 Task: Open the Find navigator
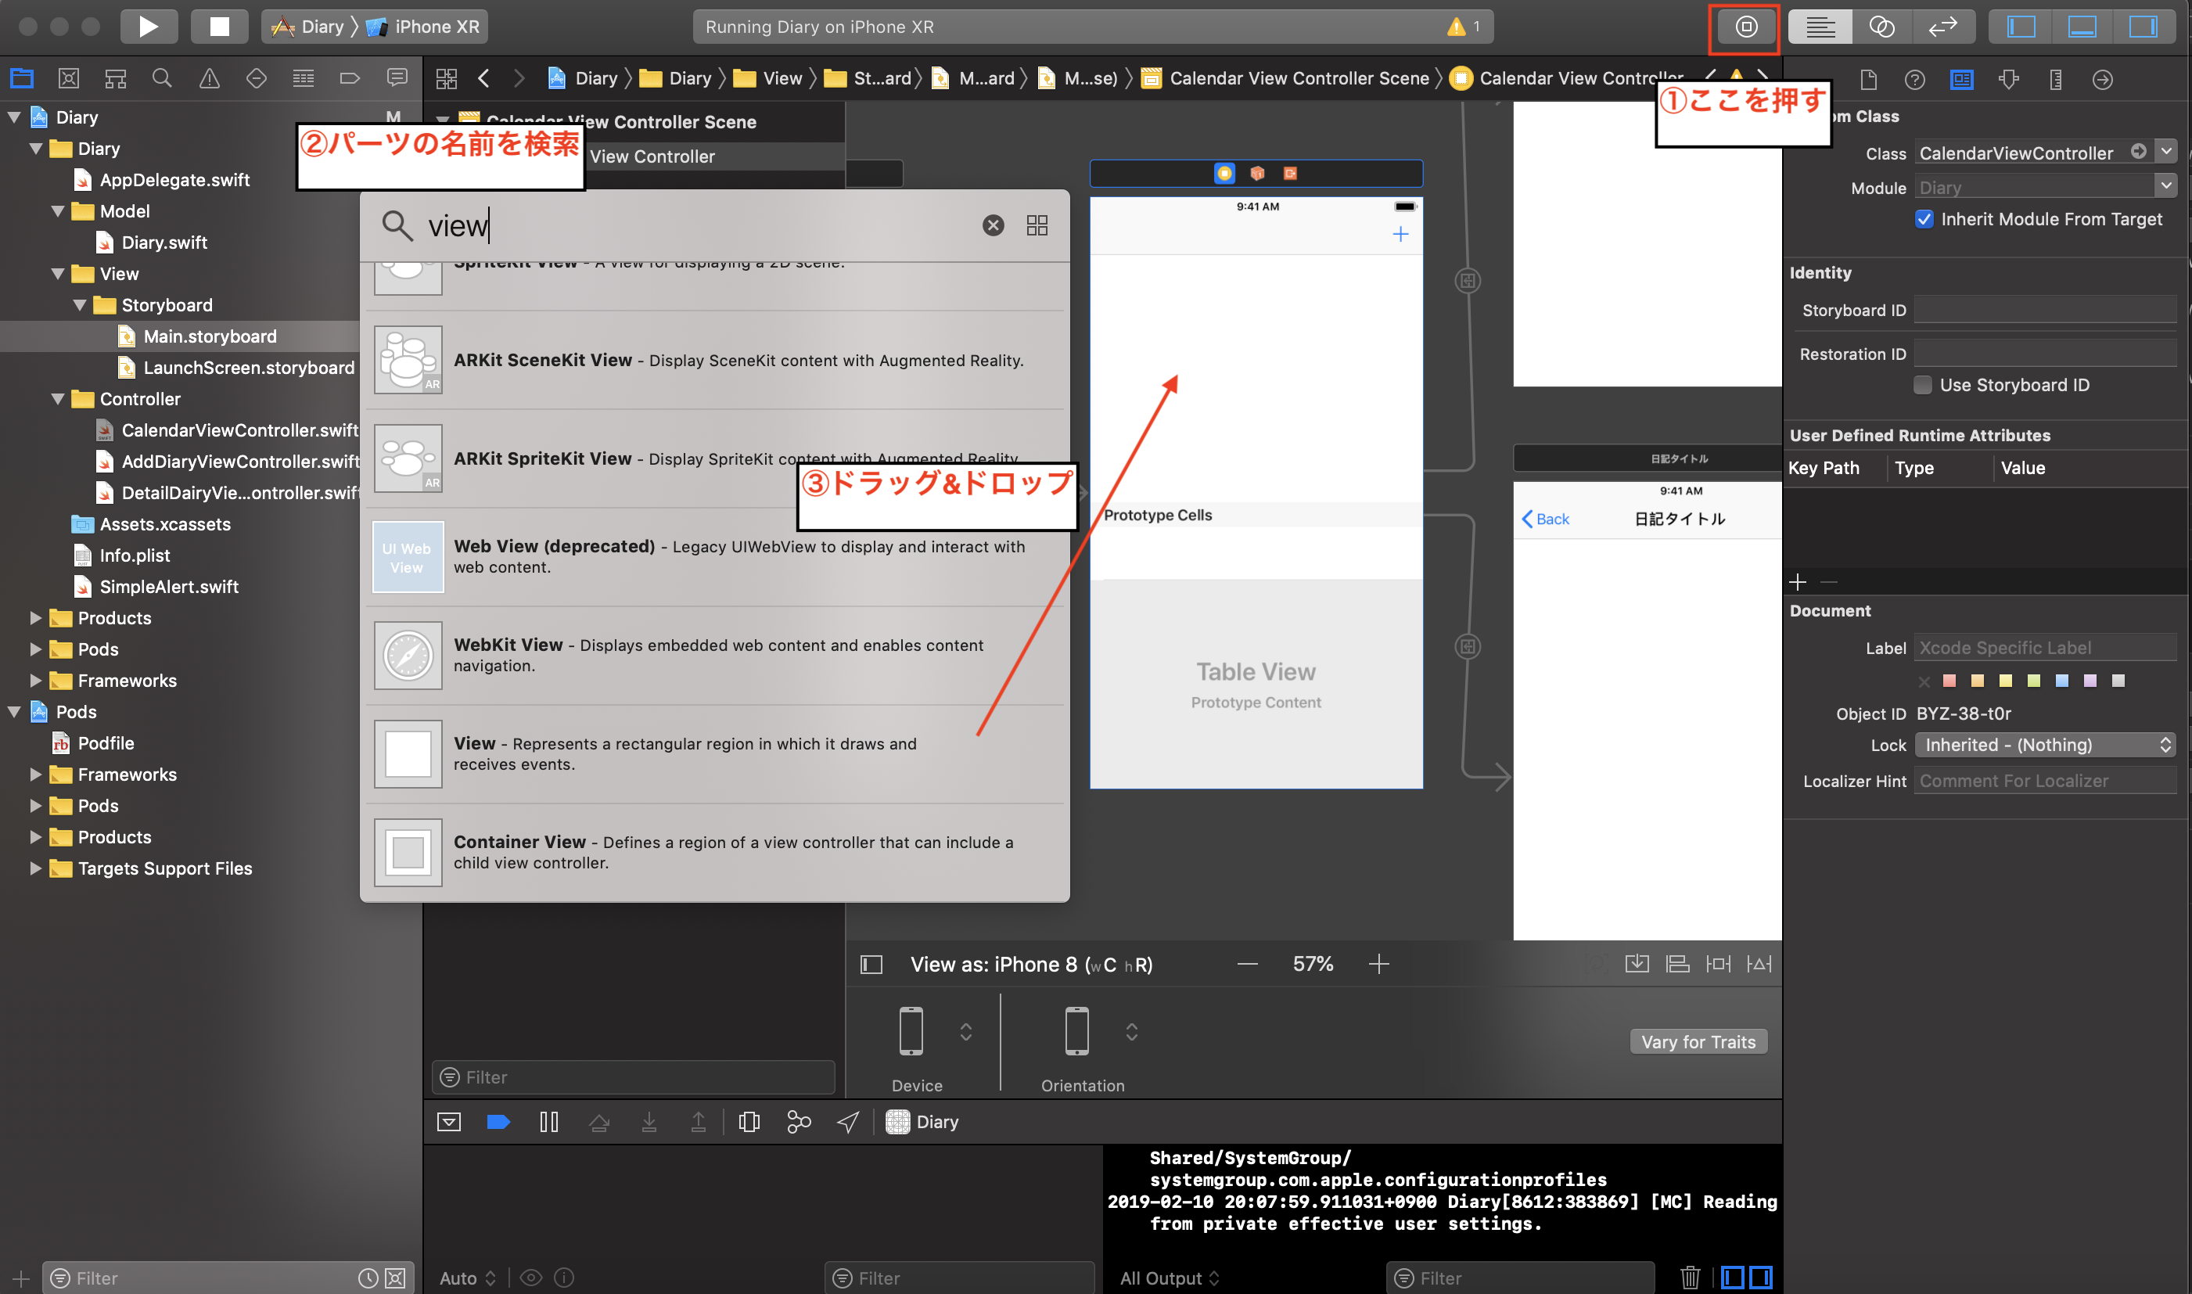(161, 78)
